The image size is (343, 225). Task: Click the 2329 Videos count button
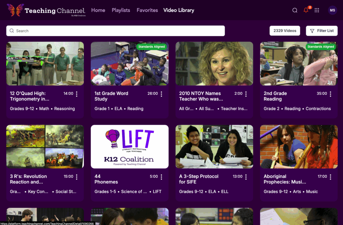[285, 31]
